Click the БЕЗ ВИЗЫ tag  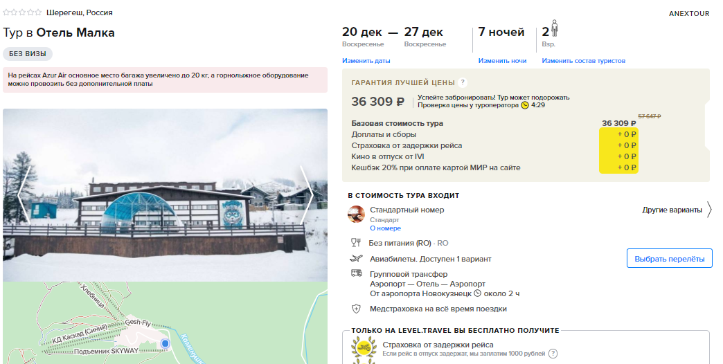pos(28,54)
